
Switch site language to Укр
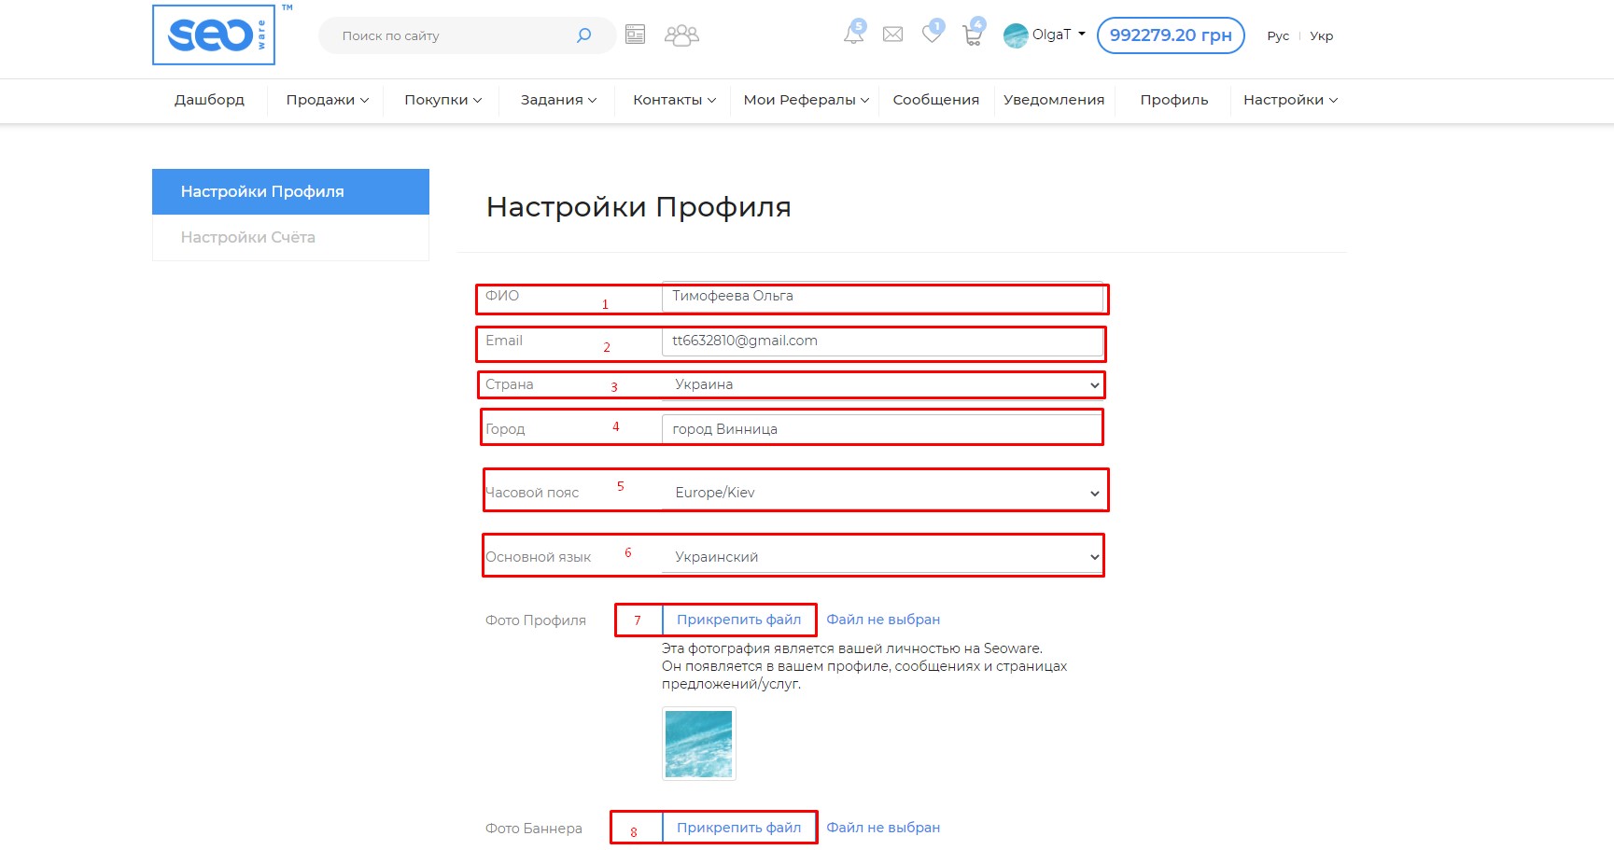1321,36
